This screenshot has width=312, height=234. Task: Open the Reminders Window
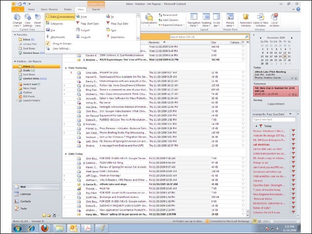(x=246, y=20)
